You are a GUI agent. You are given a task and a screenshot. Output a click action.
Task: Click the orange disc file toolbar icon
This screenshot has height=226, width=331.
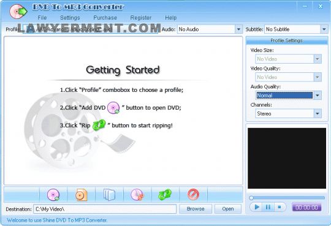click(x=81, y=195)
